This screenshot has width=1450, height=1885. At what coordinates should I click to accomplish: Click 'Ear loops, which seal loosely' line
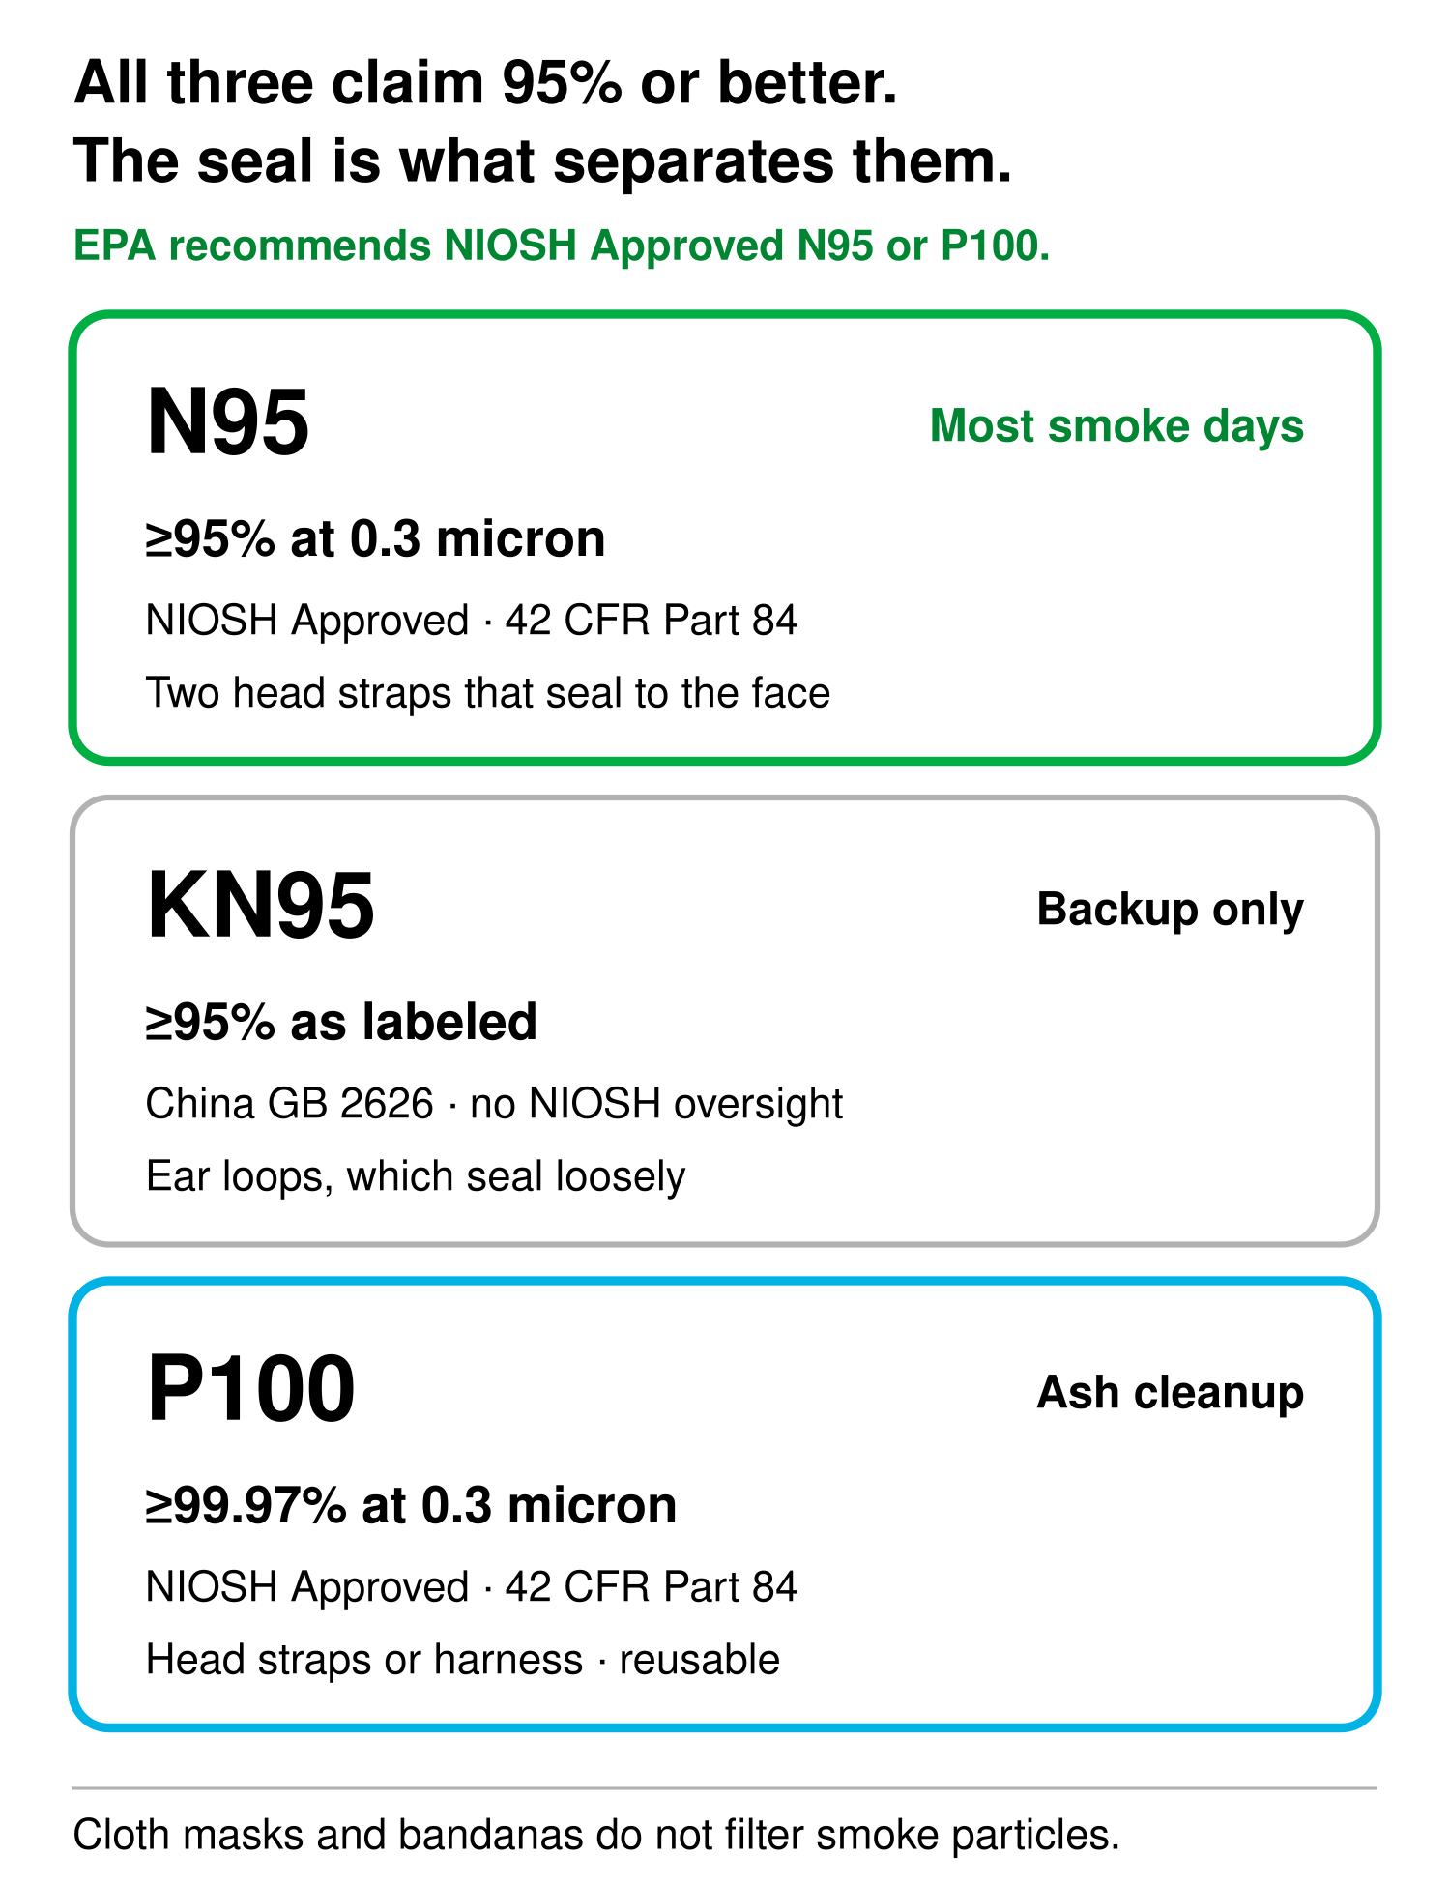[x=416, y=1176]
